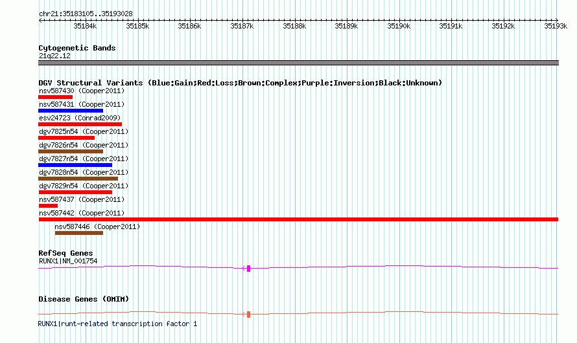Click the Cytogenetic Bands track title
Viewport: 577px width, 343px height.
(77, 48)
